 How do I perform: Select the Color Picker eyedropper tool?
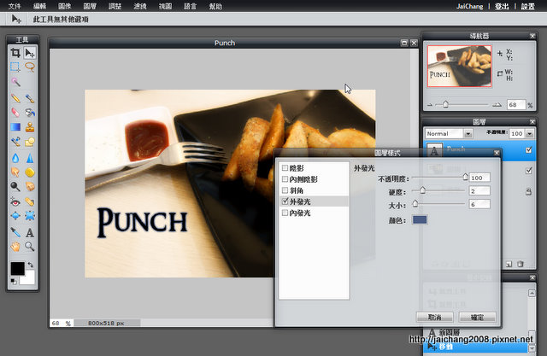[15, 232]
